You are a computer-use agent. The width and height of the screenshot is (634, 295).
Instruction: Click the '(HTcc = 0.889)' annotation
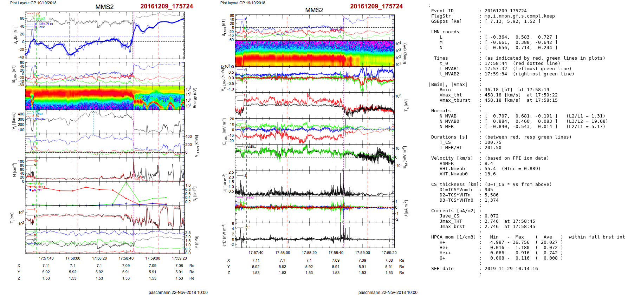pos(521,169)
